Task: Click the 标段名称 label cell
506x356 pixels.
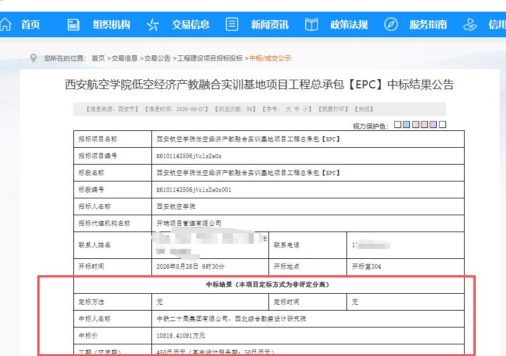Action: tap(112, 173)
